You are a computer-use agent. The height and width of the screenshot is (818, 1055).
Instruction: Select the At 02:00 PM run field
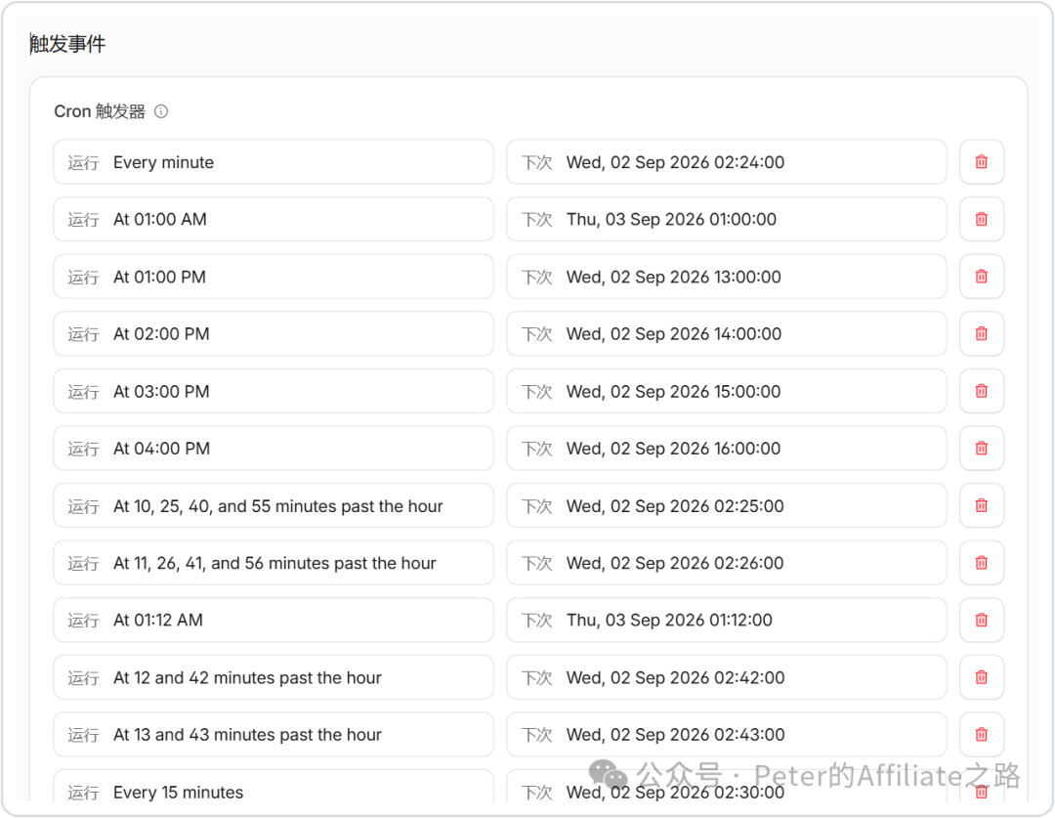(274, 333)
